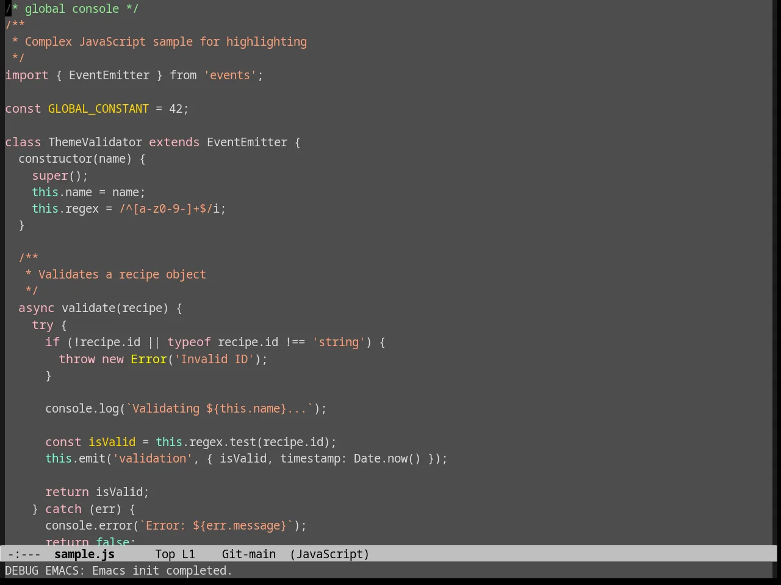781x585 pixels.
Task: Click the ThemeValidator class name
Action: coord(95,142)
